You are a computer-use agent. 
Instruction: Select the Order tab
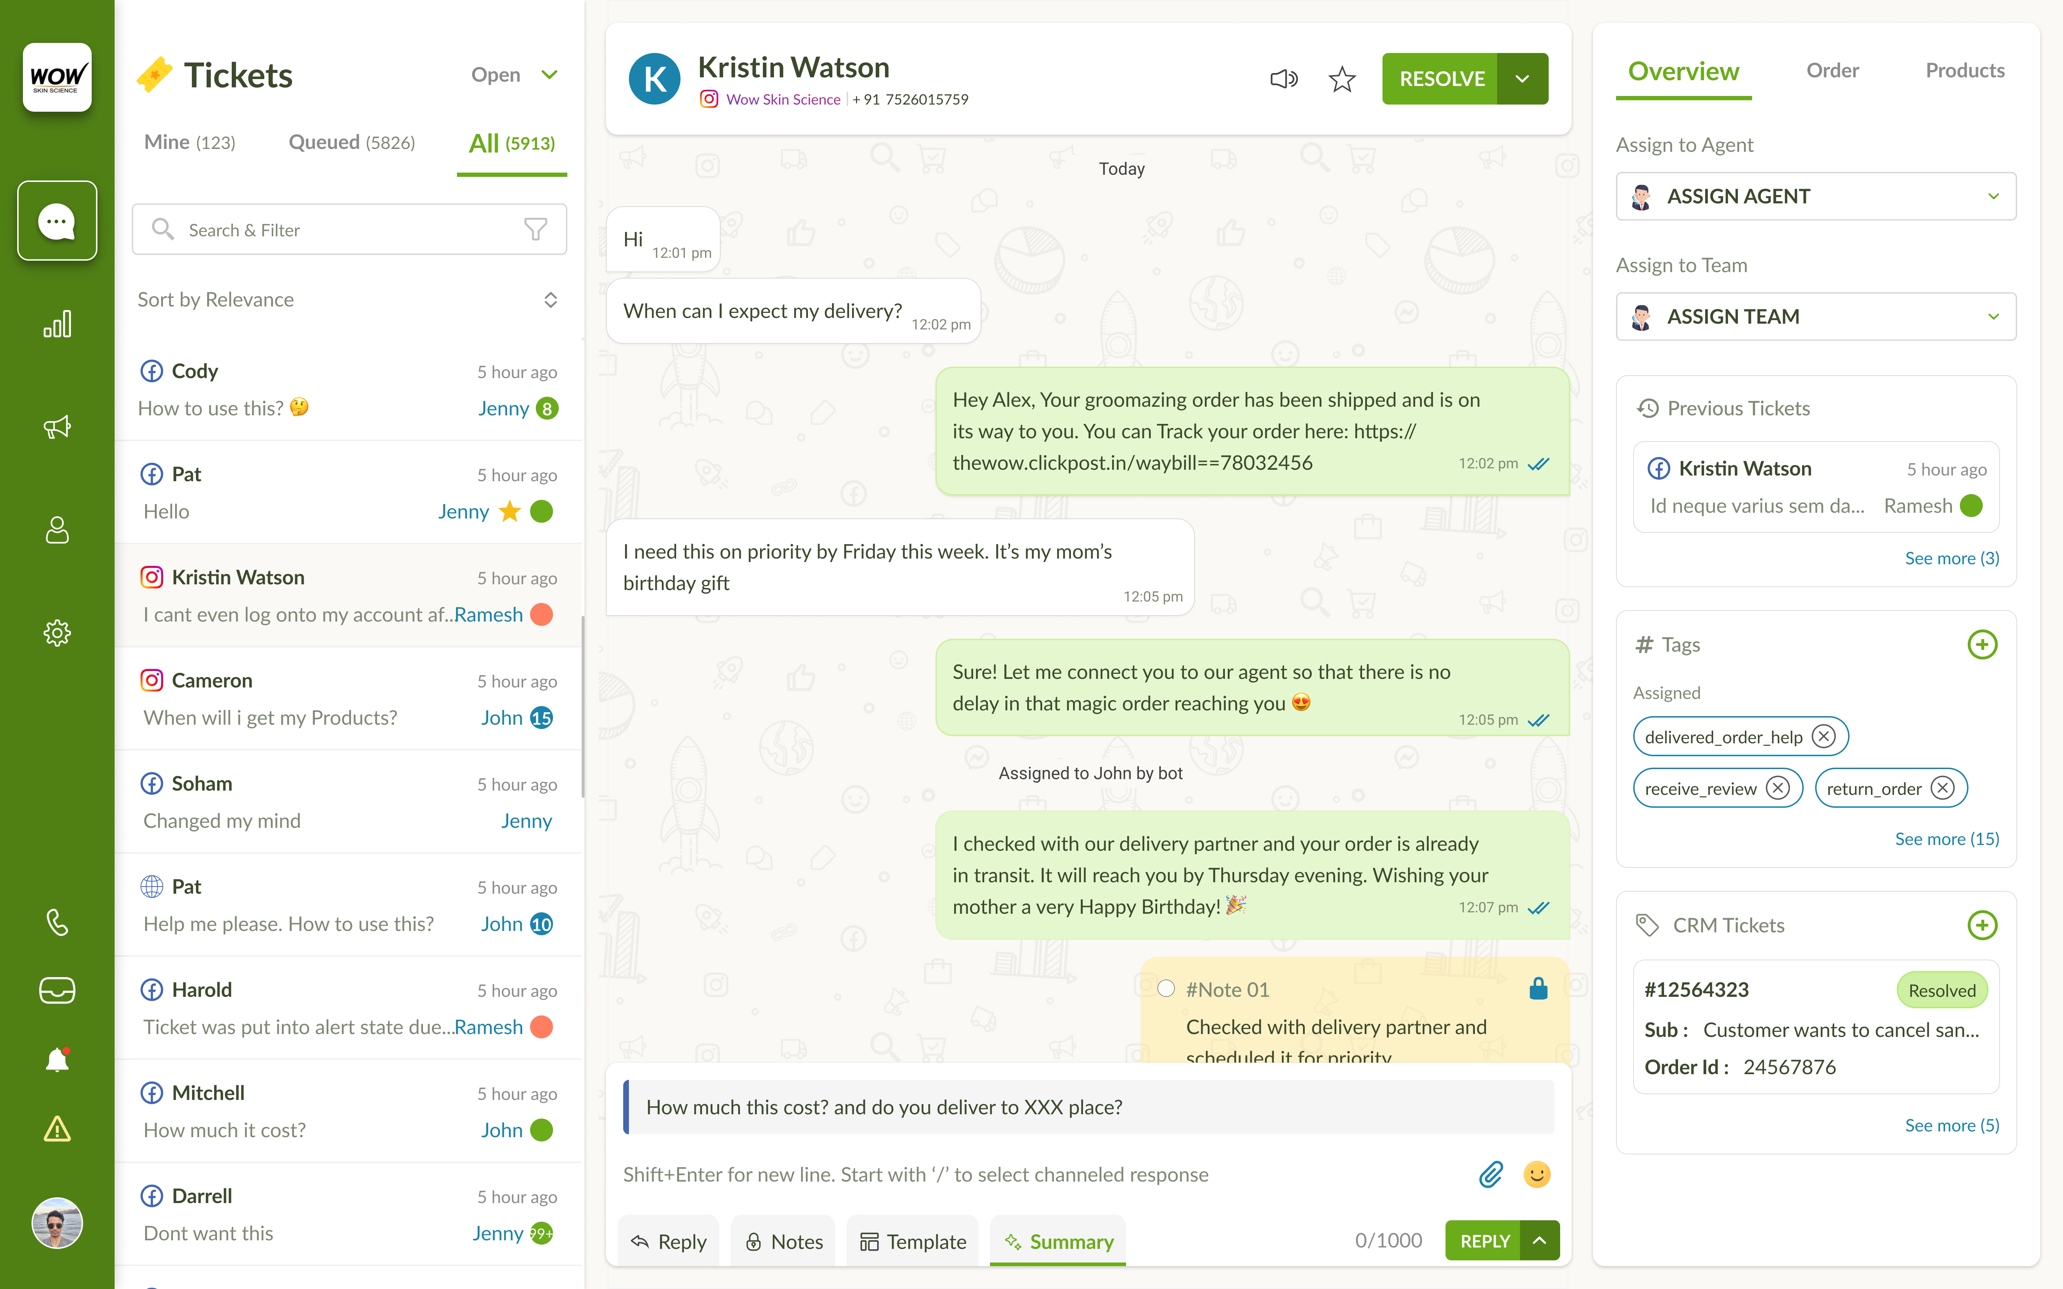[1833, 71]
